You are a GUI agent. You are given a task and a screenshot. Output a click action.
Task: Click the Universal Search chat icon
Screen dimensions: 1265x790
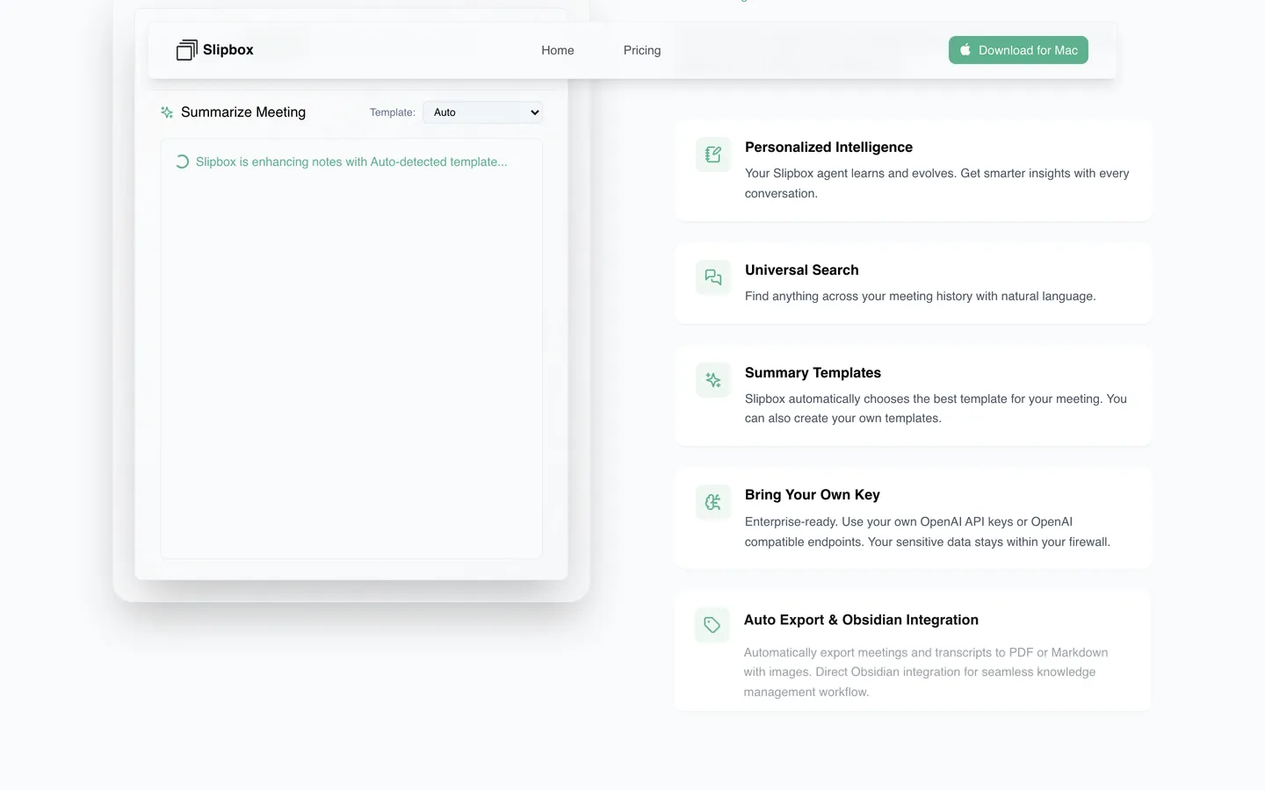coord(713,277)
